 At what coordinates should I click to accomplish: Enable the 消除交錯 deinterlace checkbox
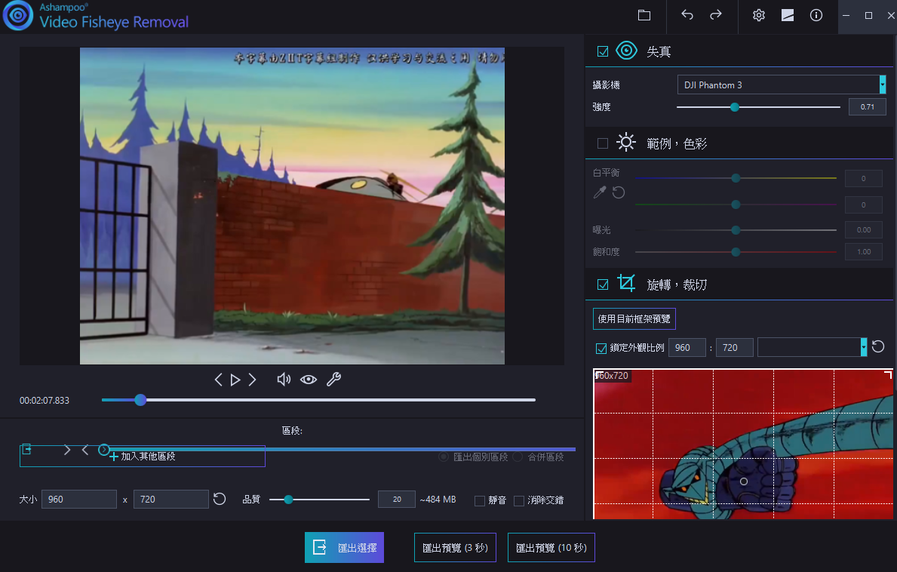pos(519,501)
